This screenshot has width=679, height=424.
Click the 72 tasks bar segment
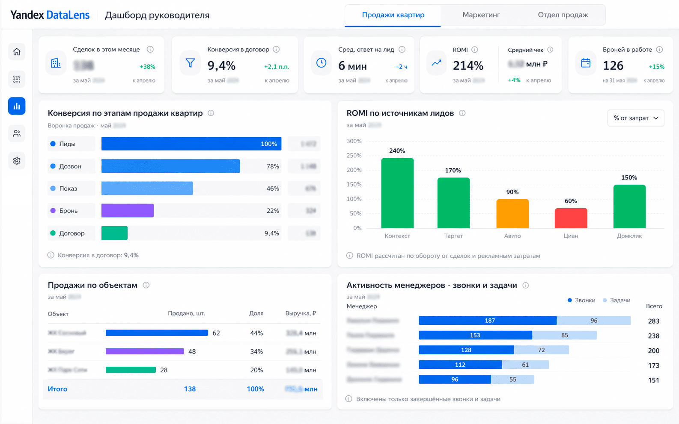click(542, 350)
